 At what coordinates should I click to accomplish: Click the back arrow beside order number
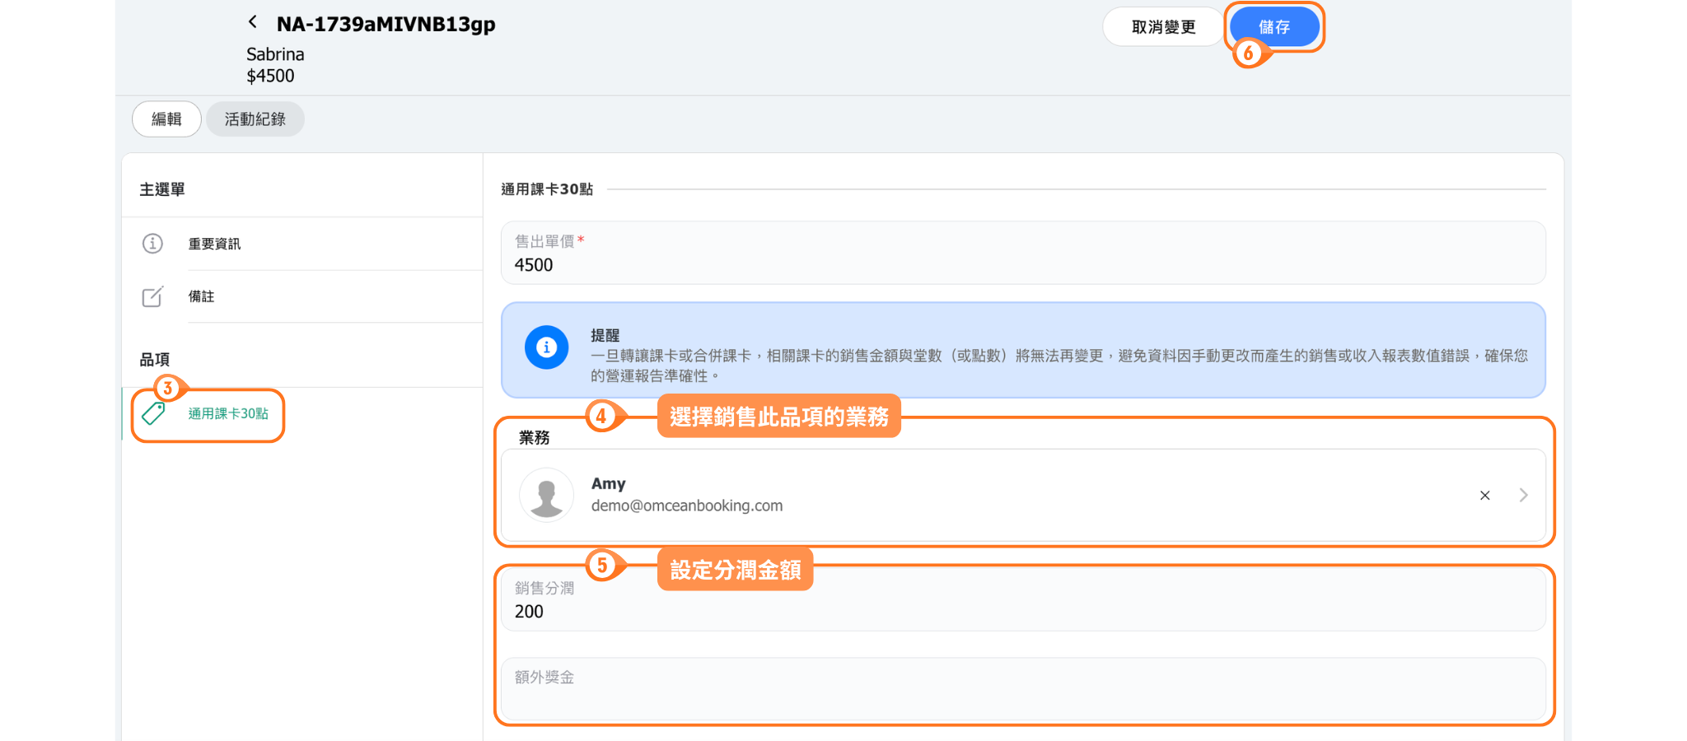(x=253, y=22)
